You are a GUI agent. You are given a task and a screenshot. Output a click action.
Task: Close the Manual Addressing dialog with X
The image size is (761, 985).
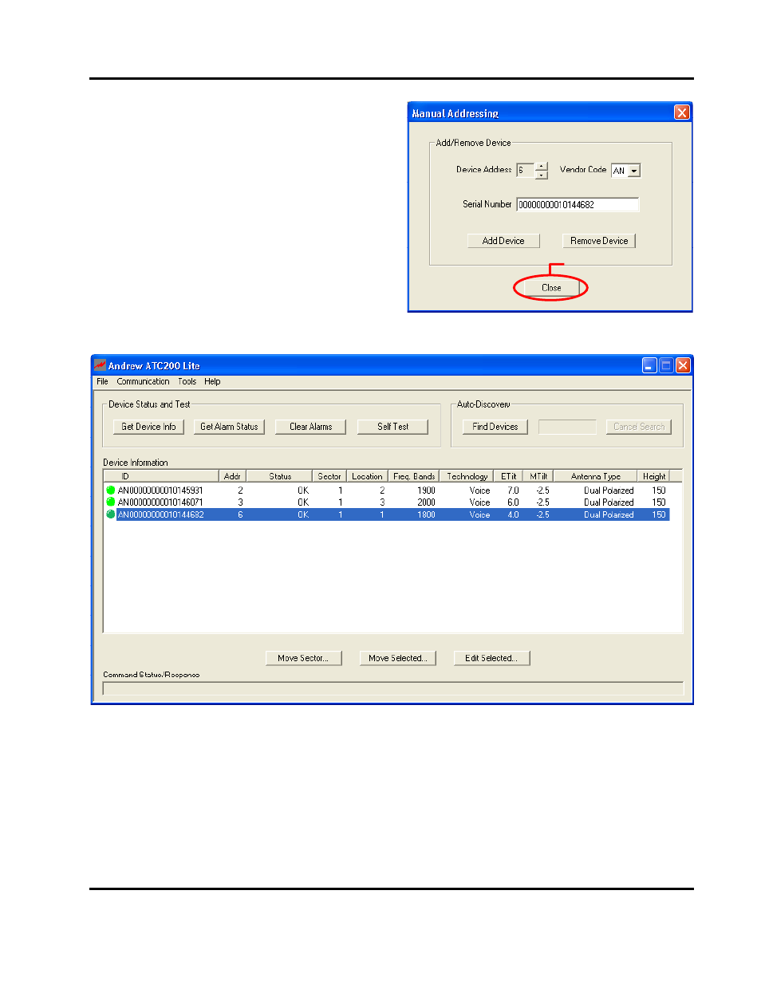[681, 112]
